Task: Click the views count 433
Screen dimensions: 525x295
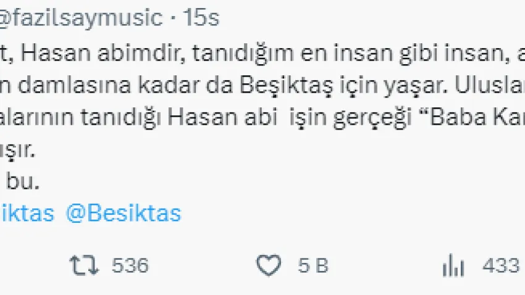Action: pos(500,265)
